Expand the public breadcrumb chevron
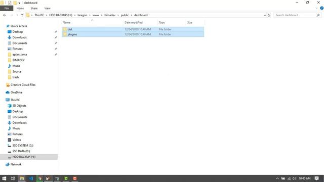The width and height of the screenshot is (324, 182). tap(131, 15)
